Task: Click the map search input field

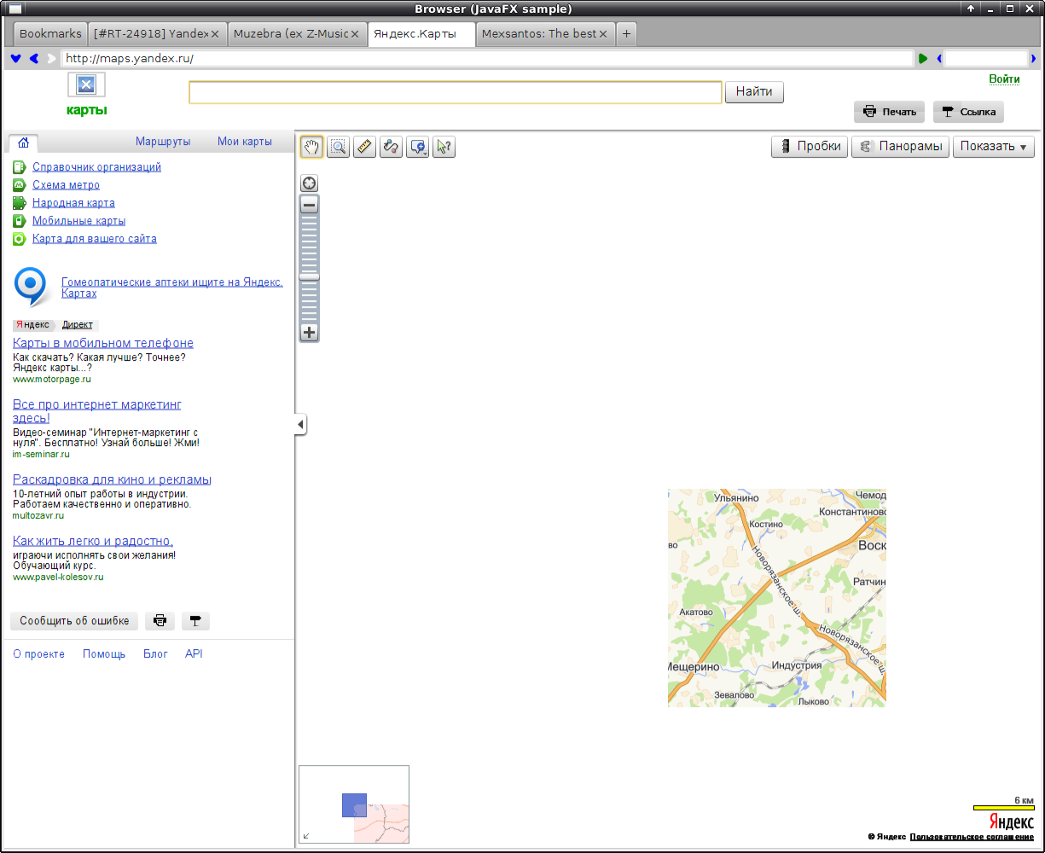Action: [455, 92]
